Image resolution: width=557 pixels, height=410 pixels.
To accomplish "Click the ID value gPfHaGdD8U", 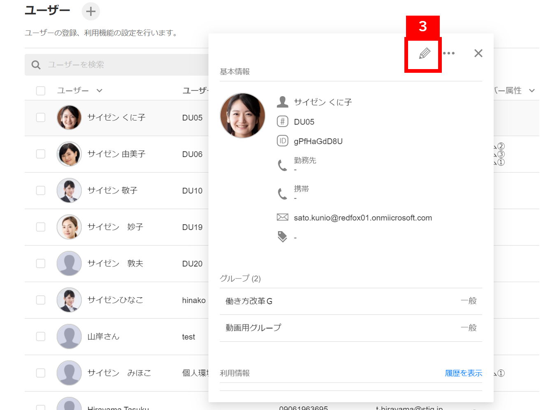I will [x=318, y=141].
